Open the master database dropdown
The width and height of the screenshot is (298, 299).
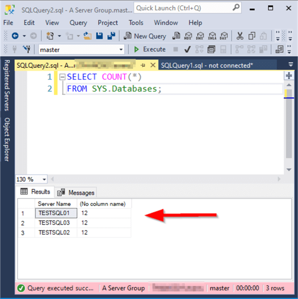121,49
